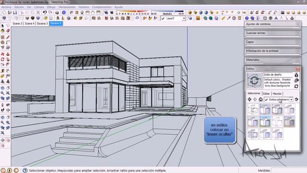Update style with changes icon
This screenshot has width=307, height=173.
[296, 86]
